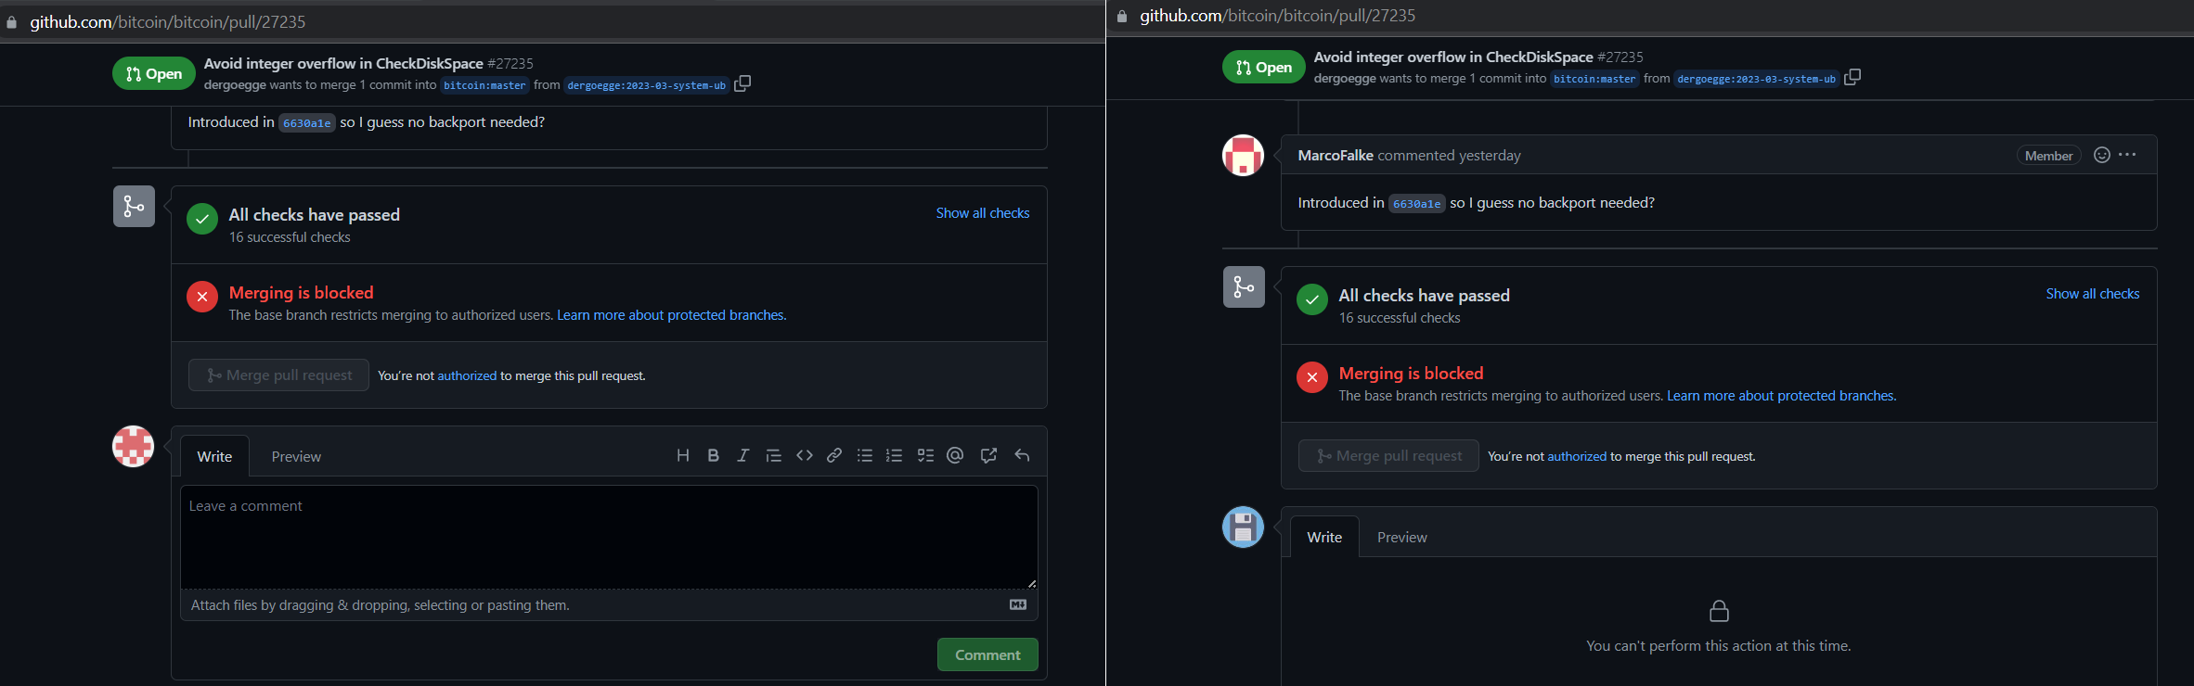Add a bulleted list in the editor
The width and height of the screenshot is (2194, 686).
point(865,455)
